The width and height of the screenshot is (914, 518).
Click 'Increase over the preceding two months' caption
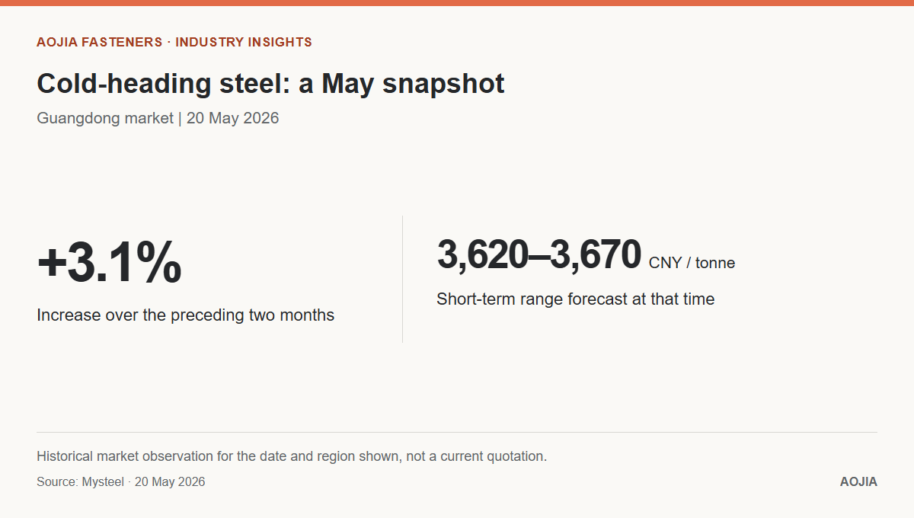pyautogui.click(x=185, y=315)
